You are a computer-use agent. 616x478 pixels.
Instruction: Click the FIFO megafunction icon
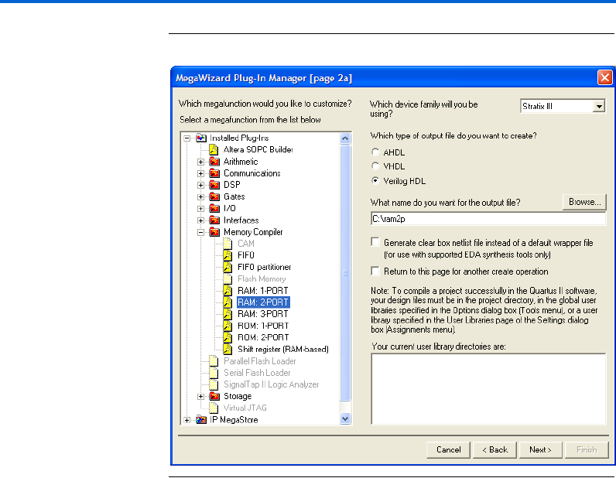coord(228,255)
